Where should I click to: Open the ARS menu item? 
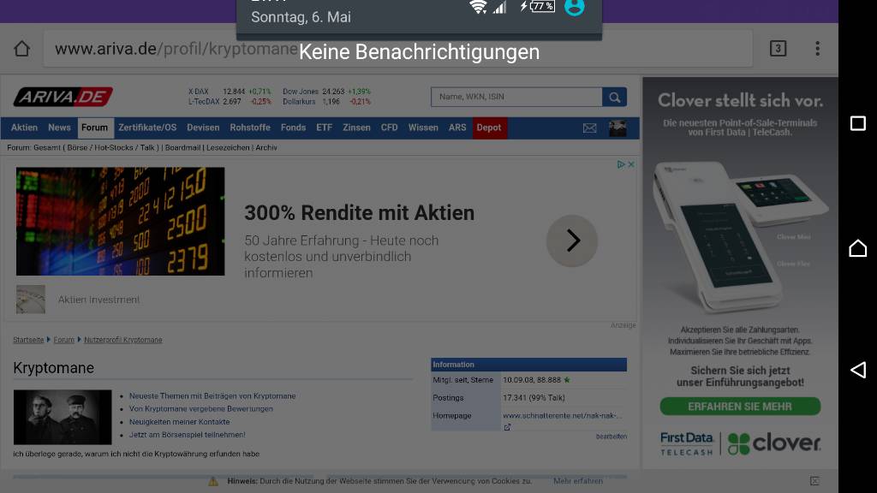coord(457,128)
